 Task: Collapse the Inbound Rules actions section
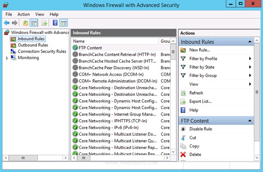click(x=250, y=41)
